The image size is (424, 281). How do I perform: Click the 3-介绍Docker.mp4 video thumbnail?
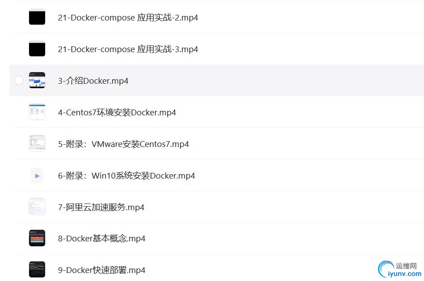point(37,80)
